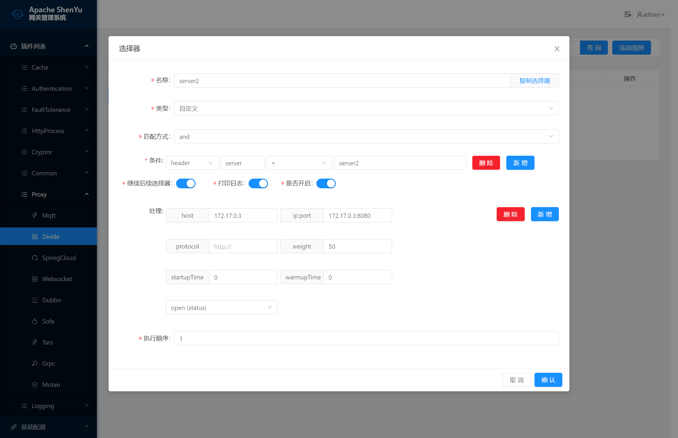Viewport: 678px width, 438px height.
Task: Close the 选择器 dialog with X
Action: click(x=557, y=49)
